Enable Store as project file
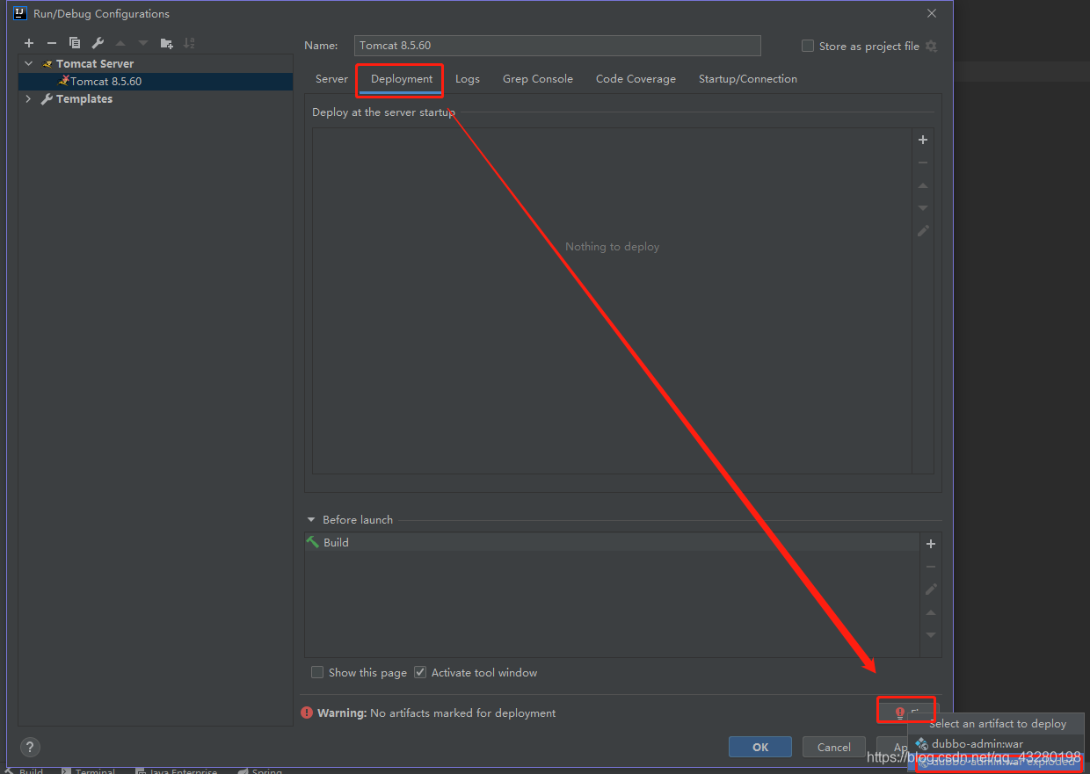Viewport: 1090px width, 774px height. (x=808, y=46)
